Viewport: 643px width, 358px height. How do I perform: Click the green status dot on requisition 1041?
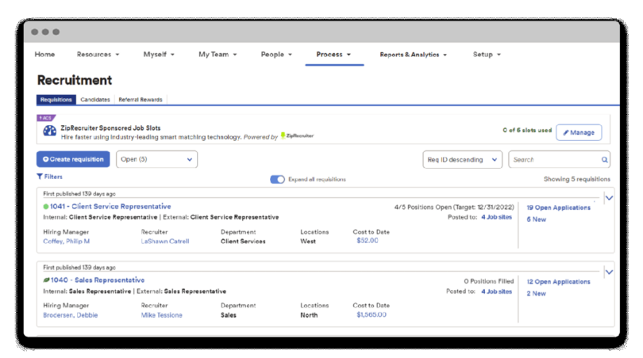tap(46, 207)
